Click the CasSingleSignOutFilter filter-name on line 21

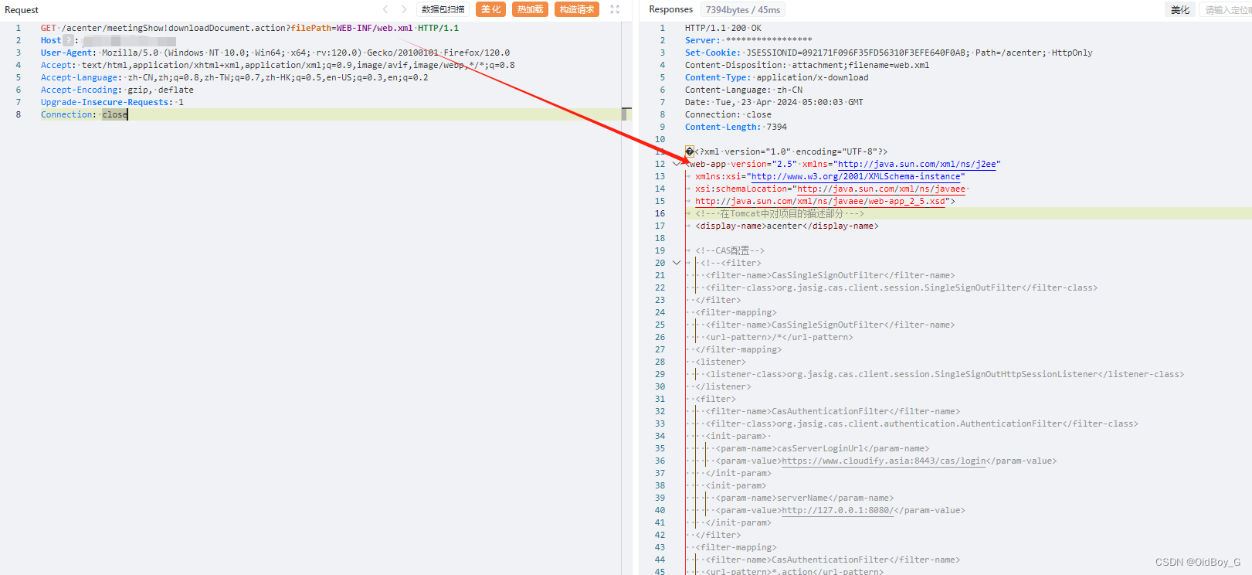click(x=830, y=275)
